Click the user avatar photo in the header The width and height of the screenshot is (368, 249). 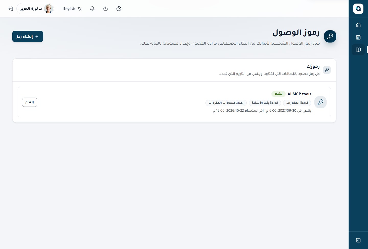tap(48, 9)
